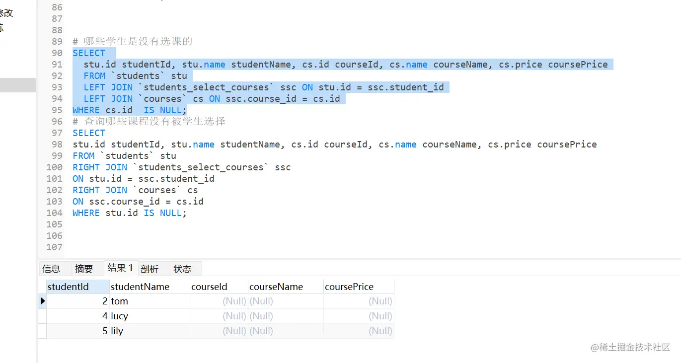
Task: Click the WHERE cs.id IS NULL line
Action: click(130, 110)
